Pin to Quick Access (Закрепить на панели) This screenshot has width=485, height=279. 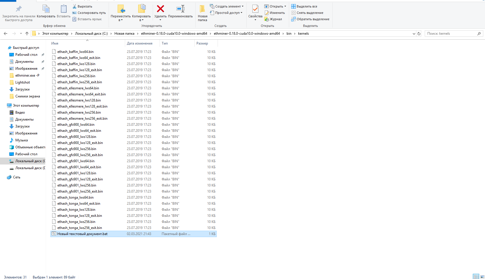point(19,13)
